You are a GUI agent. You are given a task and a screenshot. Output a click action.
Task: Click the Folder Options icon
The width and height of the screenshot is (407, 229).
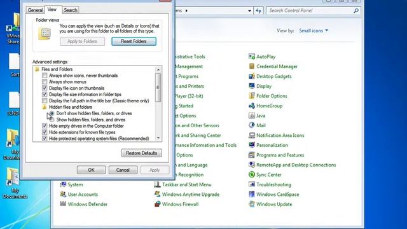pyautogui.click(x=252, y=96)
